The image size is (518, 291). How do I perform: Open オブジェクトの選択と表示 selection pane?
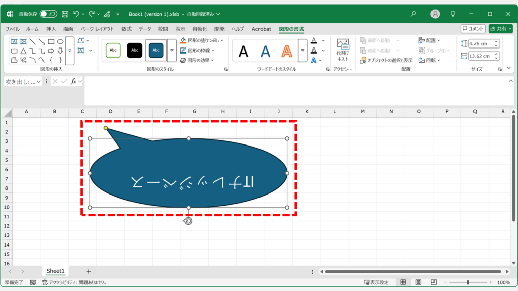(x=385, y=60)
